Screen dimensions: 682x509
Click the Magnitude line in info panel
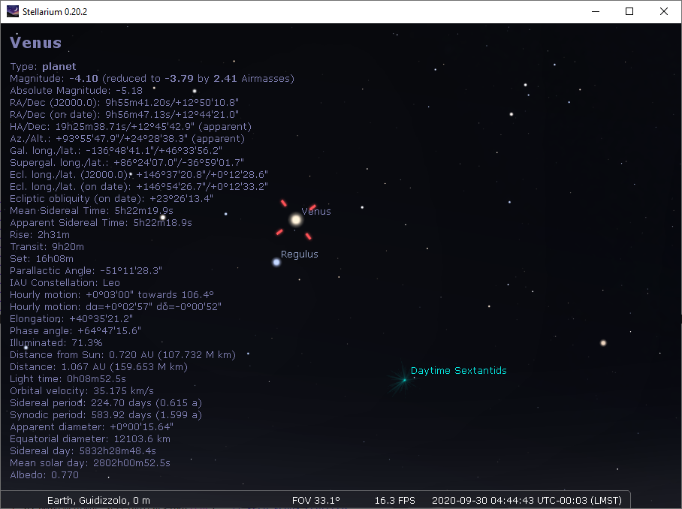[x=152, y=78]
